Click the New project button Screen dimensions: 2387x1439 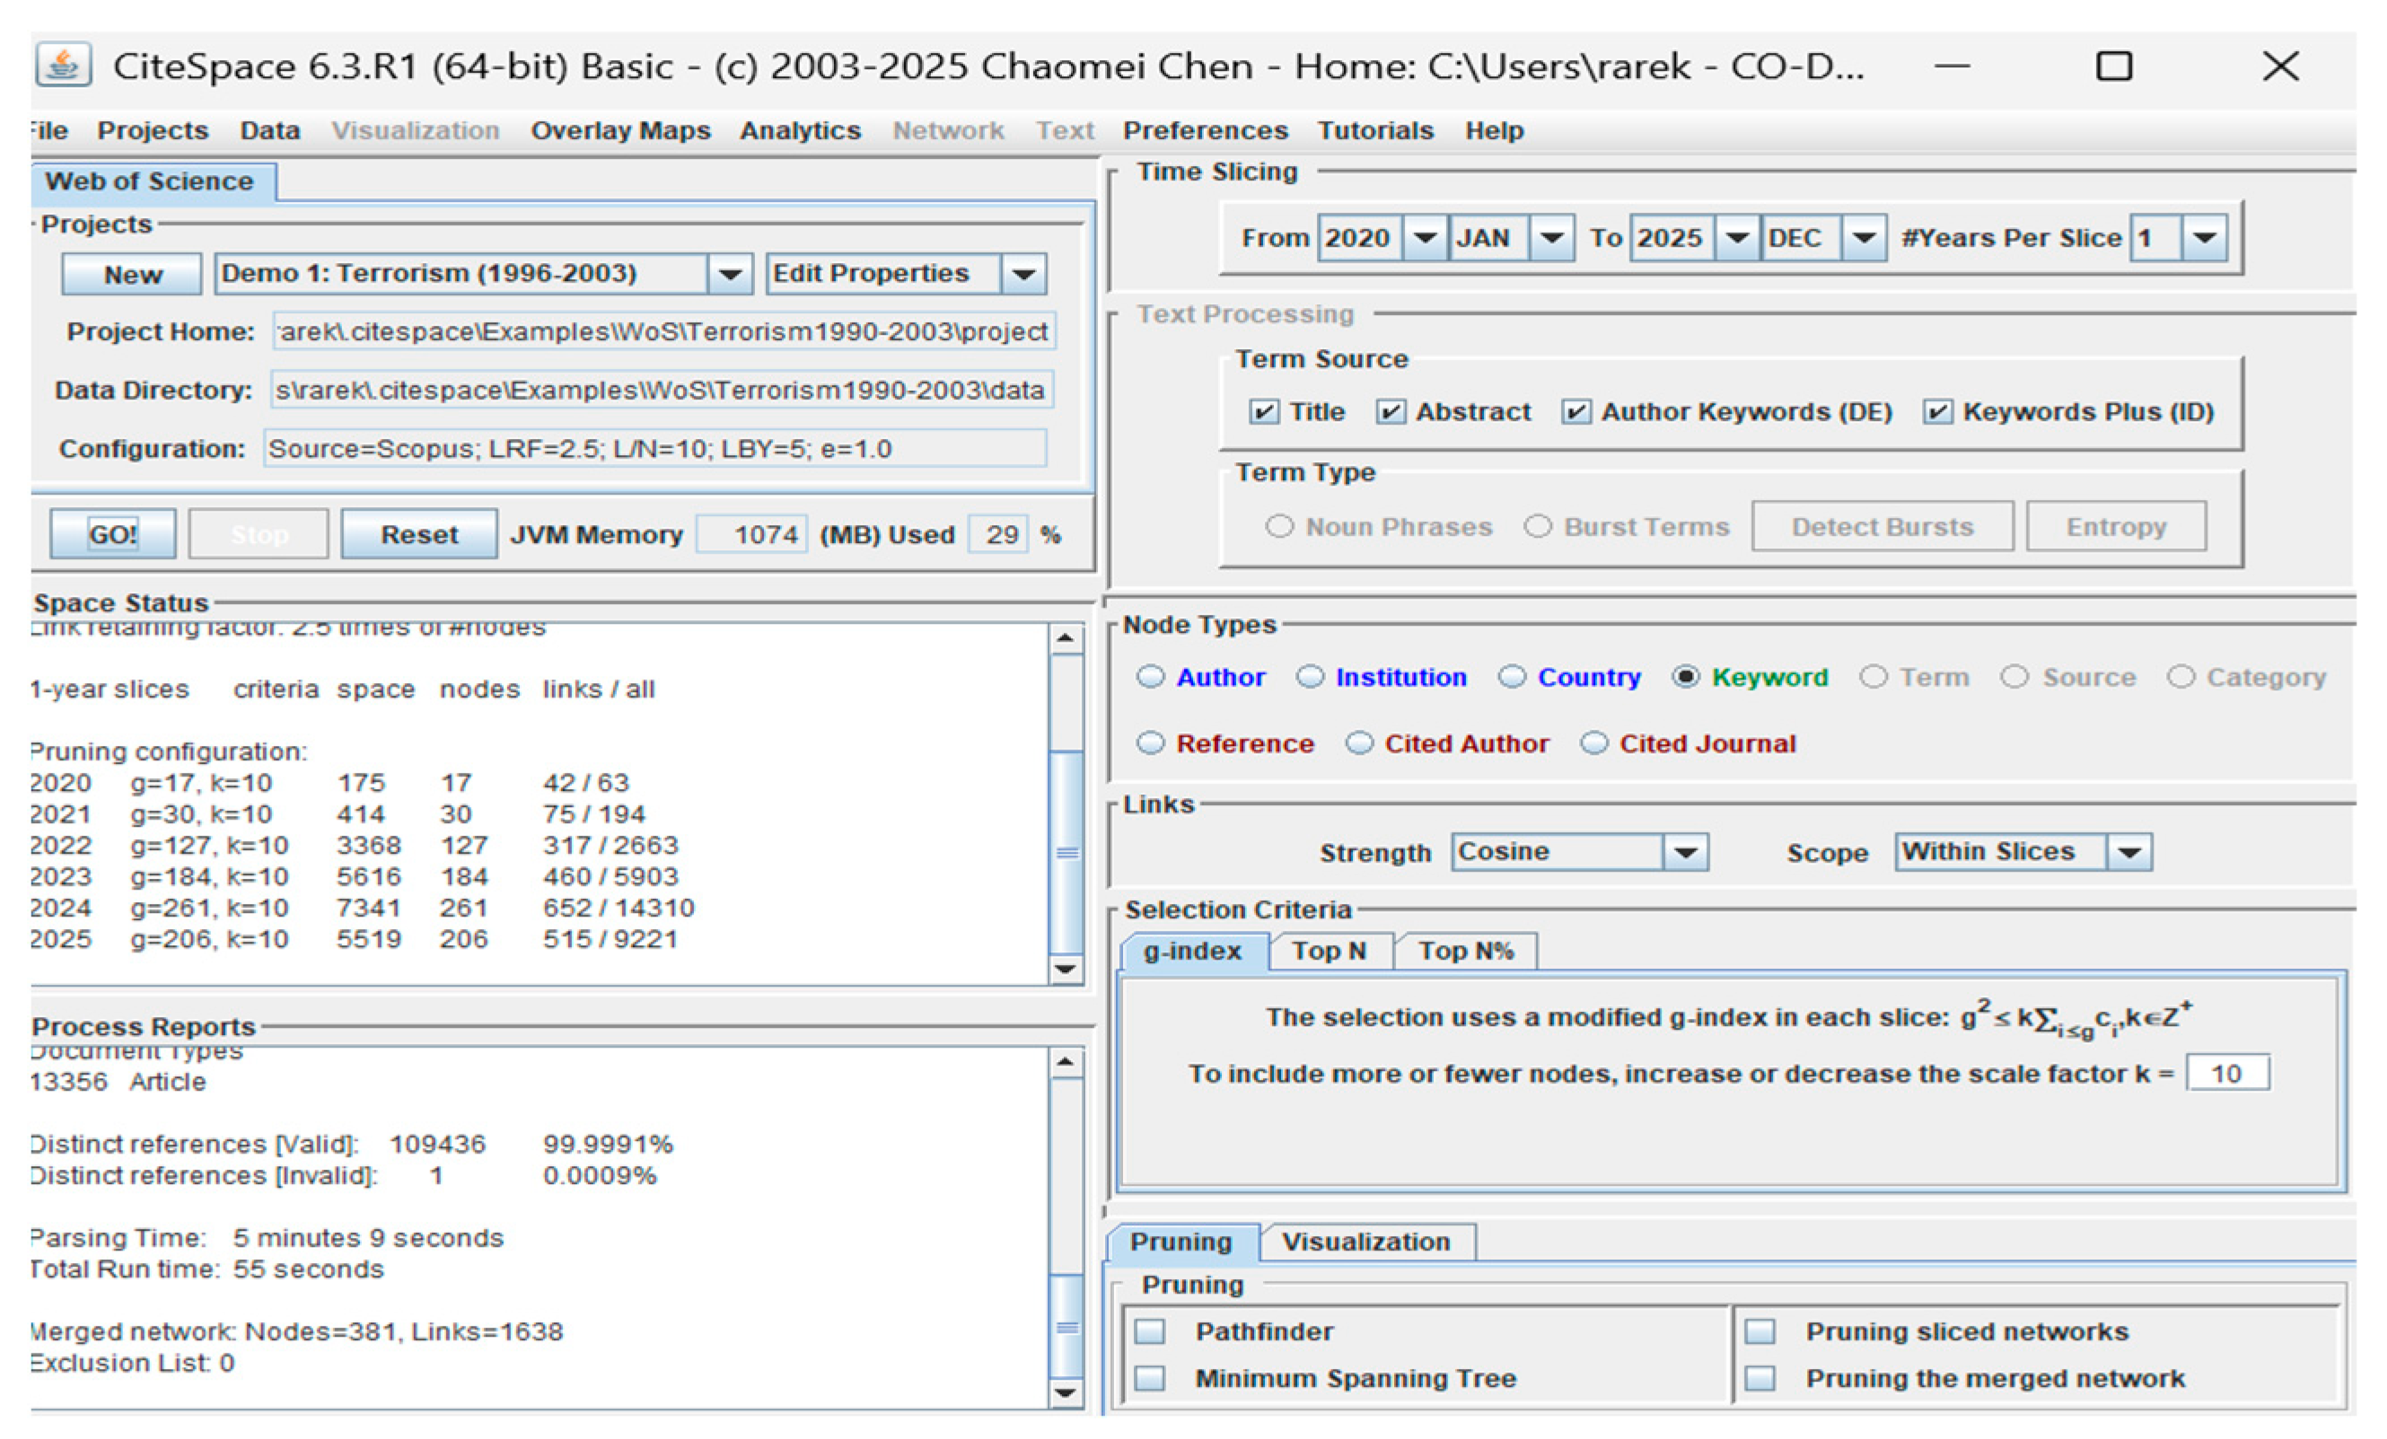(132, 274)
